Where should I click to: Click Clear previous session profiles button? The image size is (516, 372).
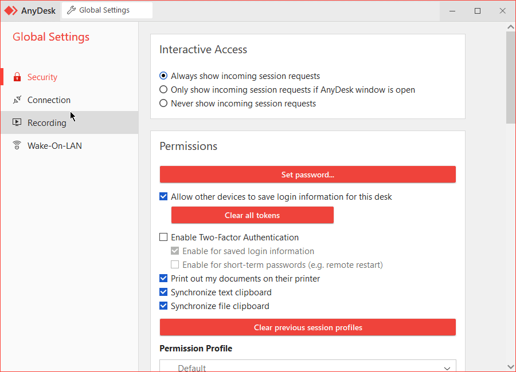pos(308,327)
